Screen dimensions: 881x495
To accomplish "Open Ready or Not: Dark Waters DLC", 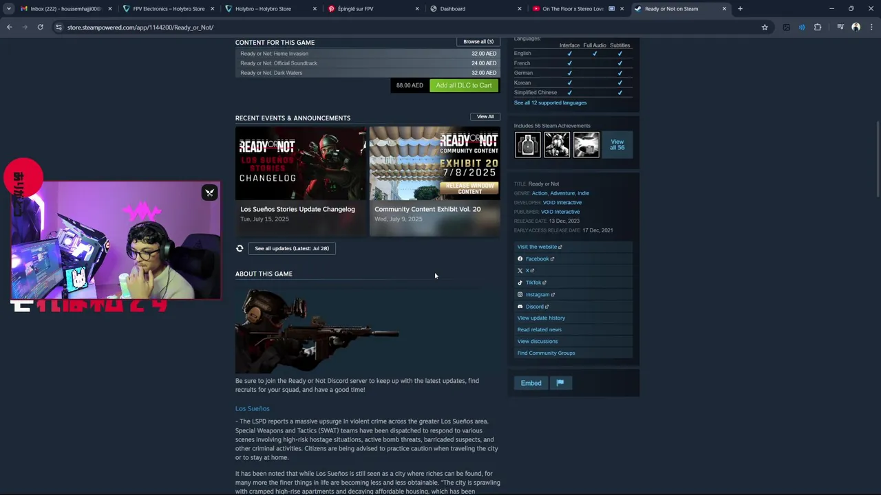I will point(368,73).
